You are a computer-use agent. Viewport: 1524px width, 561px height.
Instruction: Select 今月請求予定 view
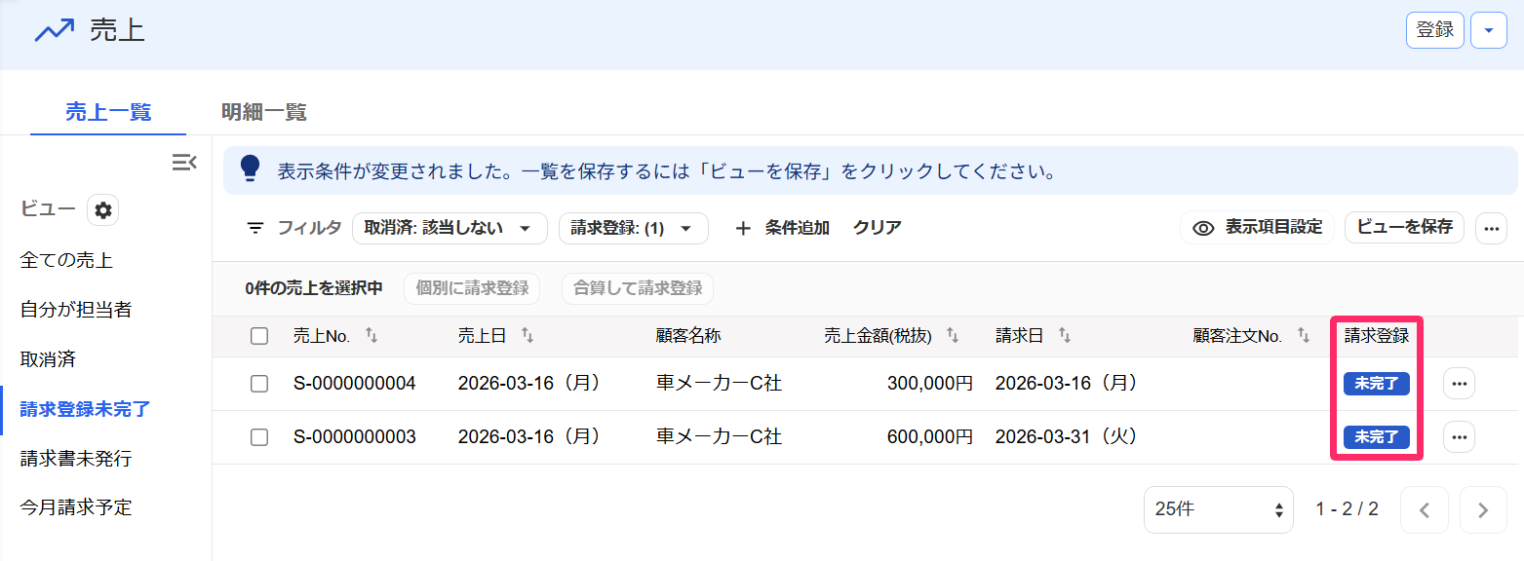click(x=76, y=507)
